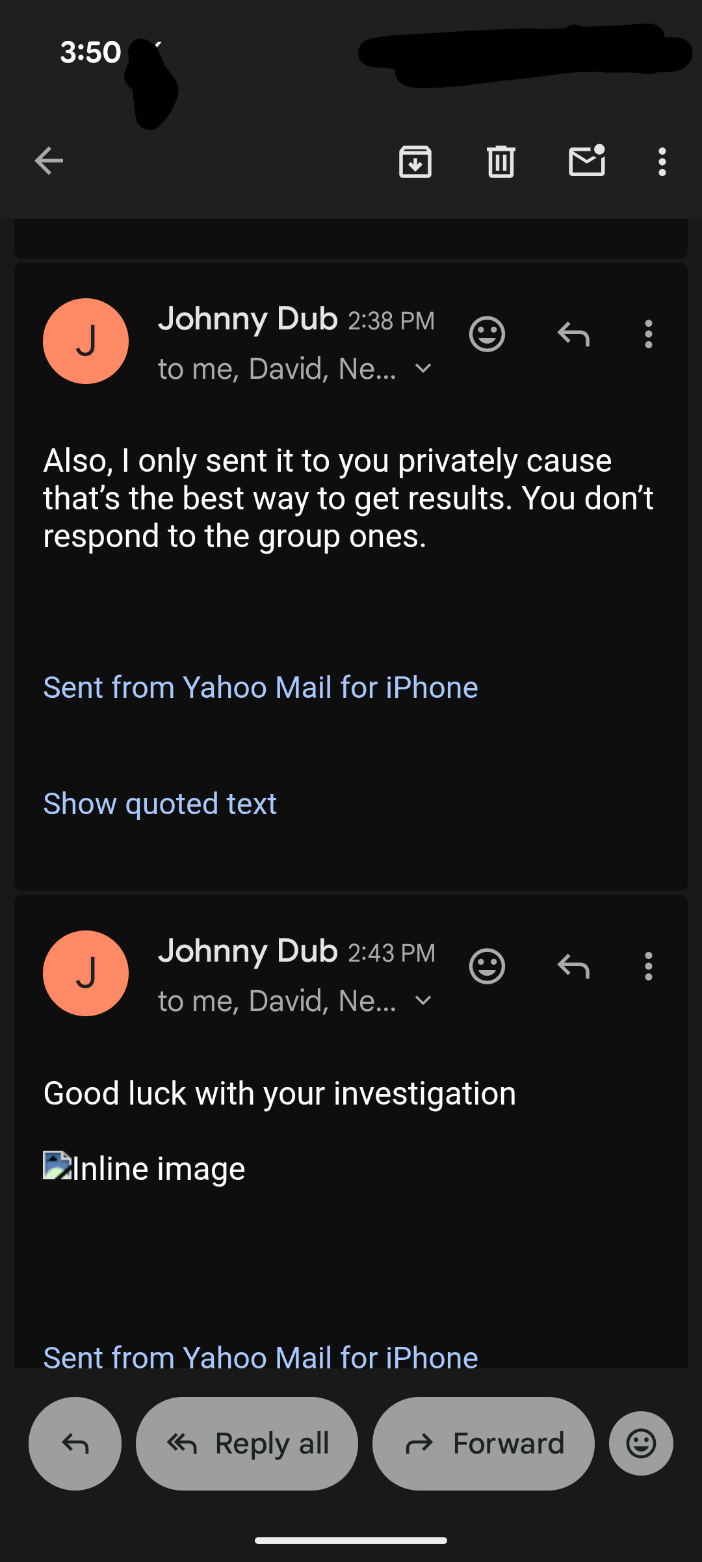This screenshot has height=1562, width=702.
Task: Open the emoji reaction button at bottom
Action: click(641, 1443)
